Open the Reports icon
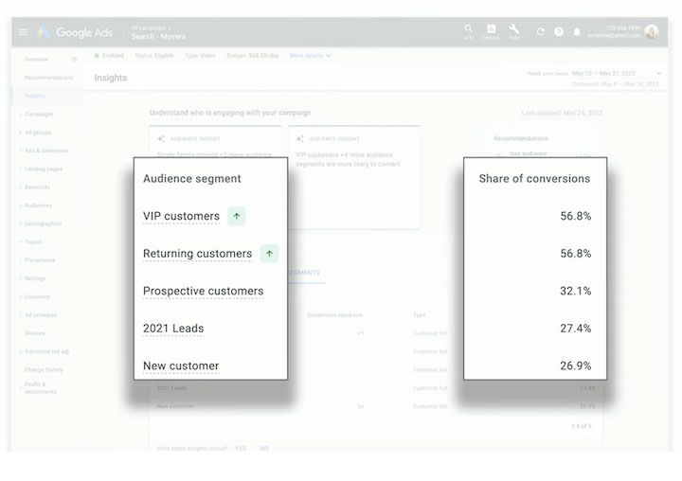The height and width of the screenshot is (481, 682). tap(492, 31)
